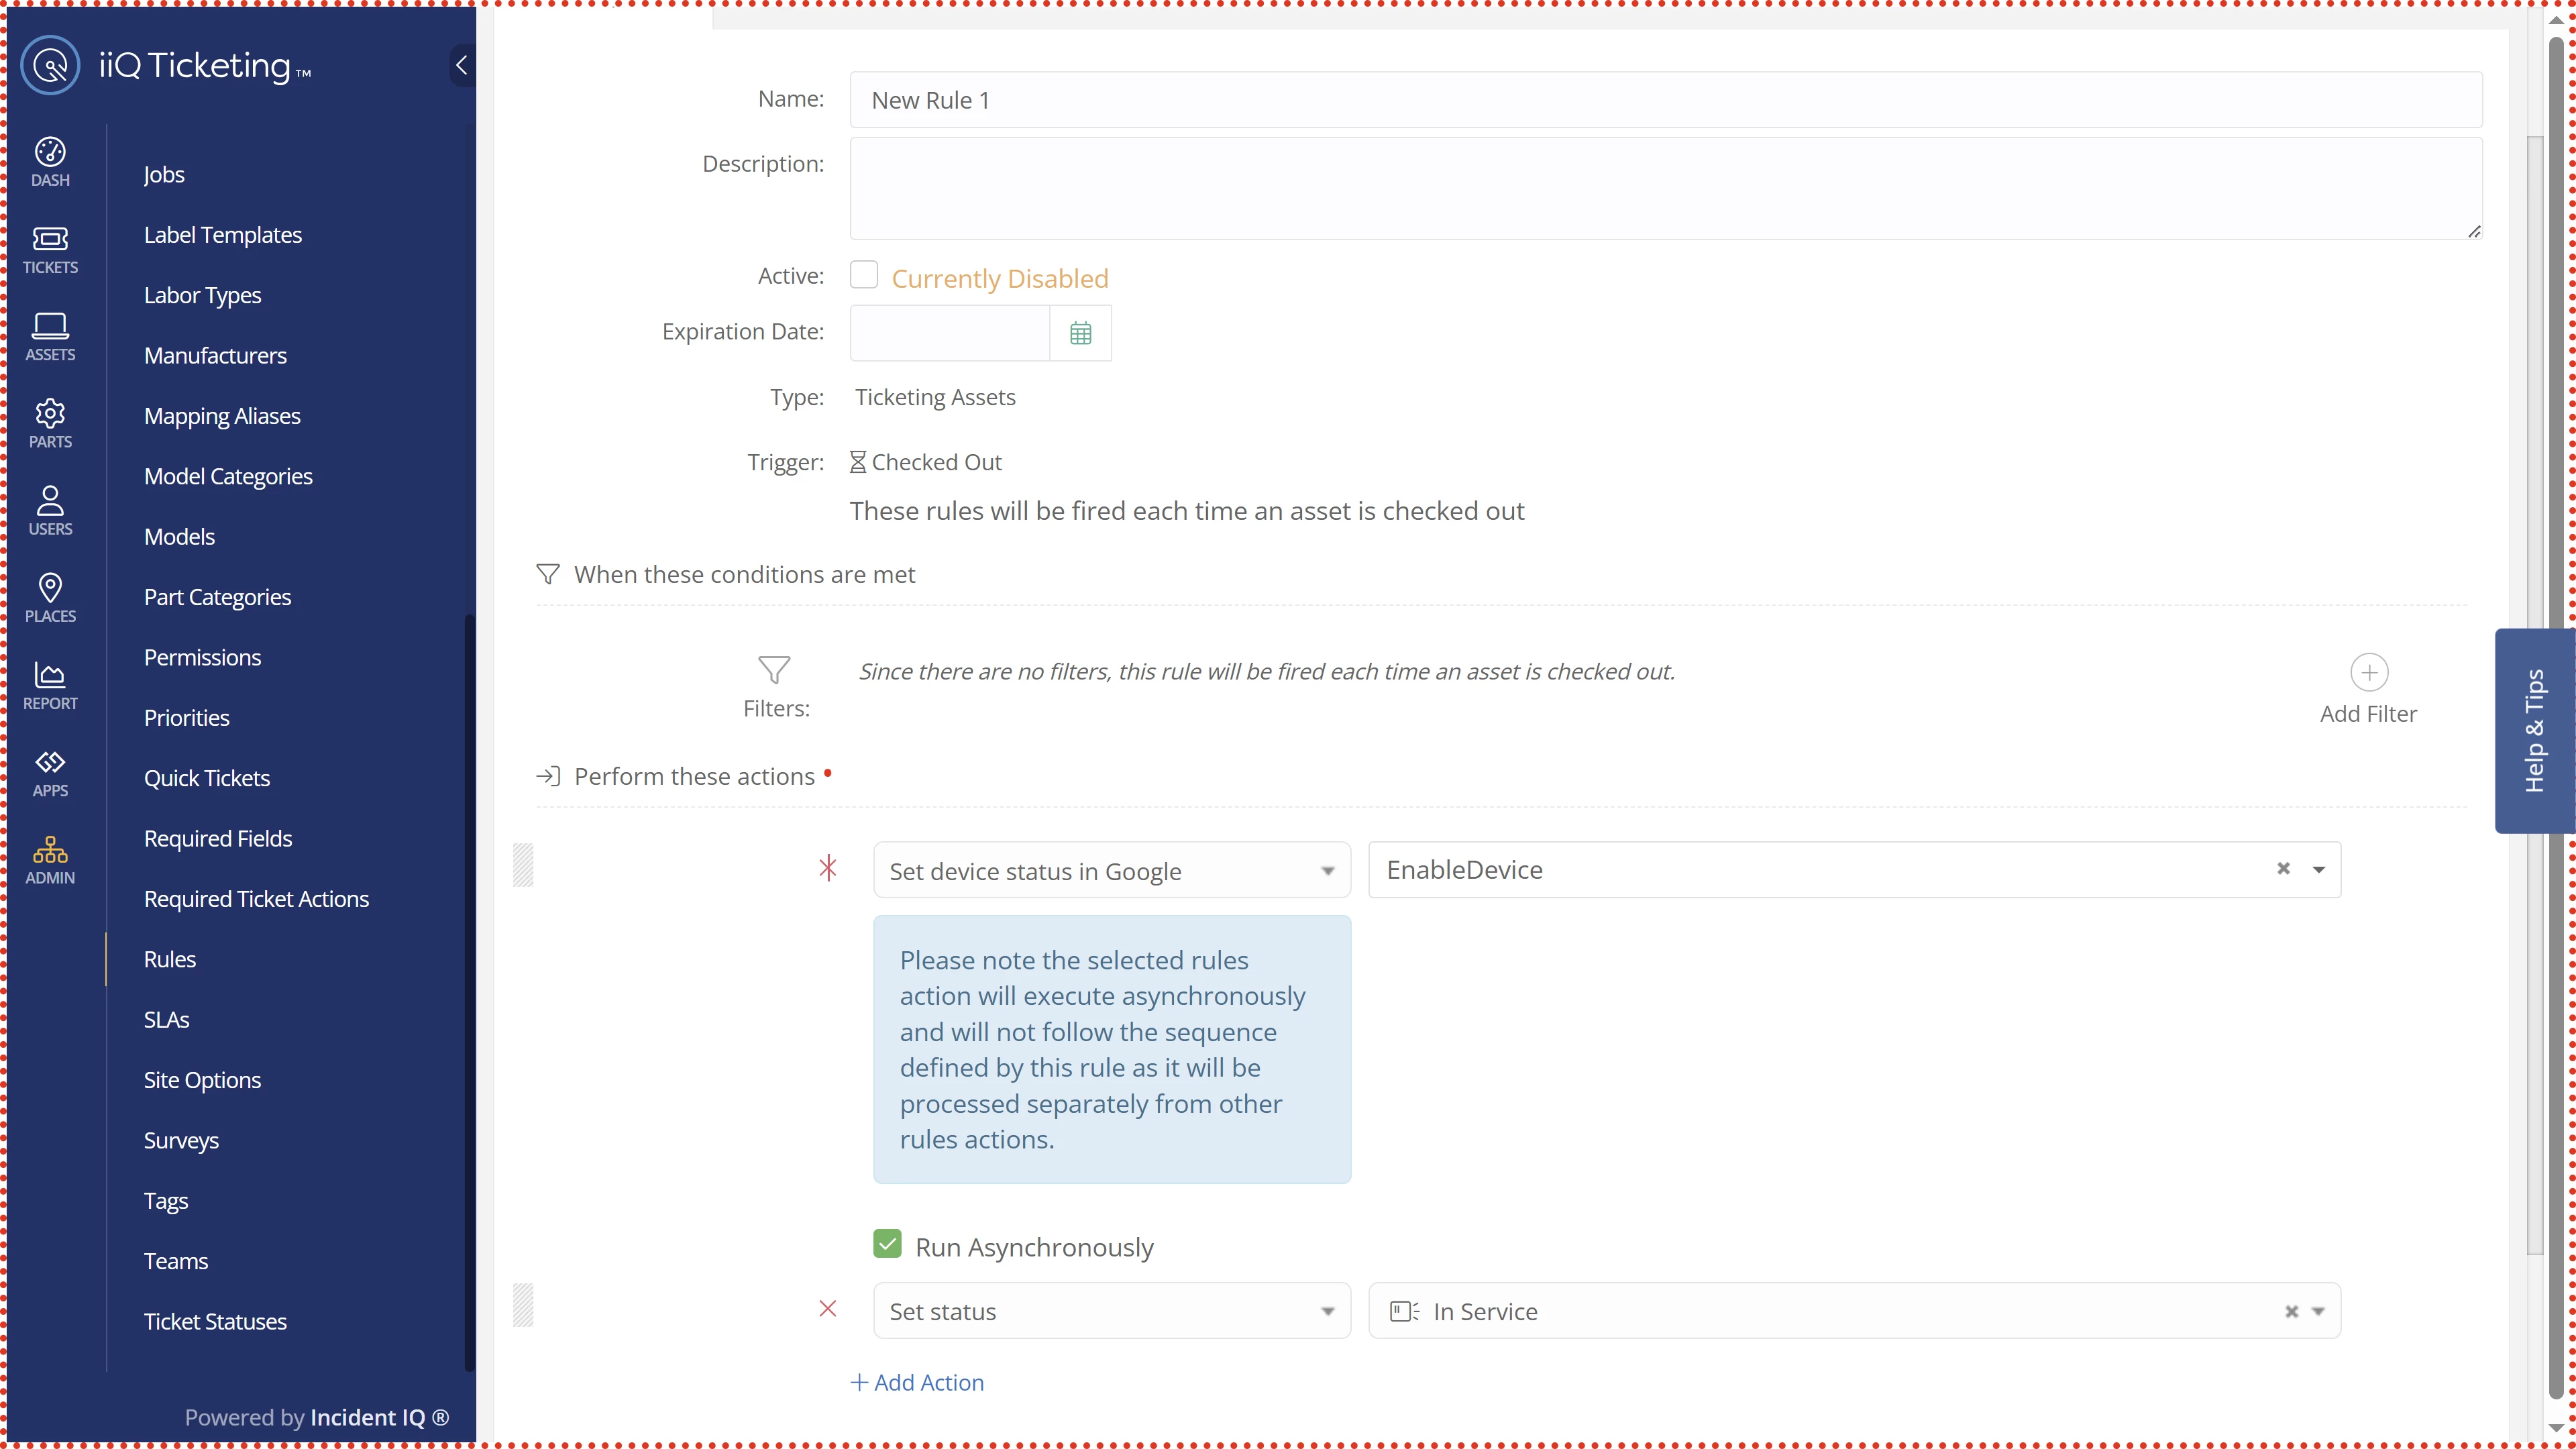Remove the Set status action
Image resolution: width=2576 pixels, height=1449 pixels.
(827, 1309)
